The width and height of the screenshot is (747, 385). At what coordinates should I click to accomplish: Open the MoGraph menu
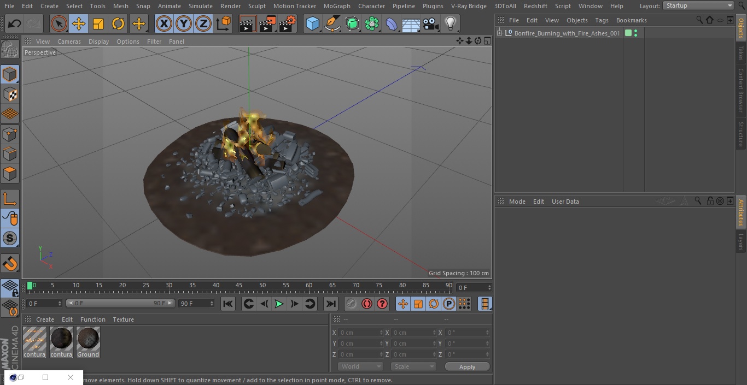coord(337,6)
